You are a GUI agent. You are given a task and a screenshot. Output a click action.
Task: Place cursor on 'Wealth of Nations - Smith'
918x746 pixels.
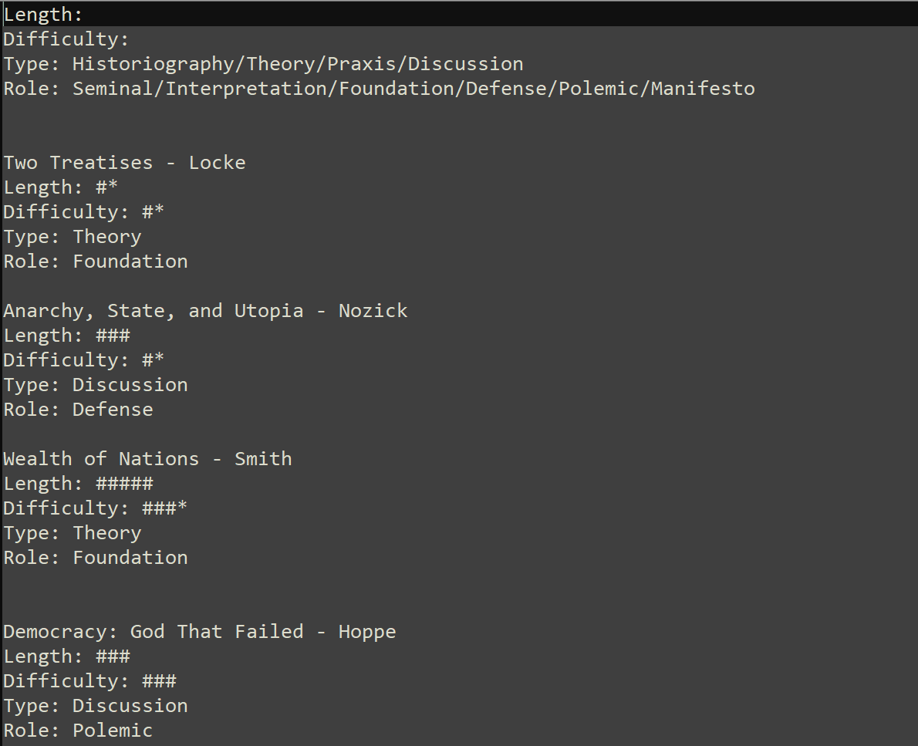(x=147, y=459)
